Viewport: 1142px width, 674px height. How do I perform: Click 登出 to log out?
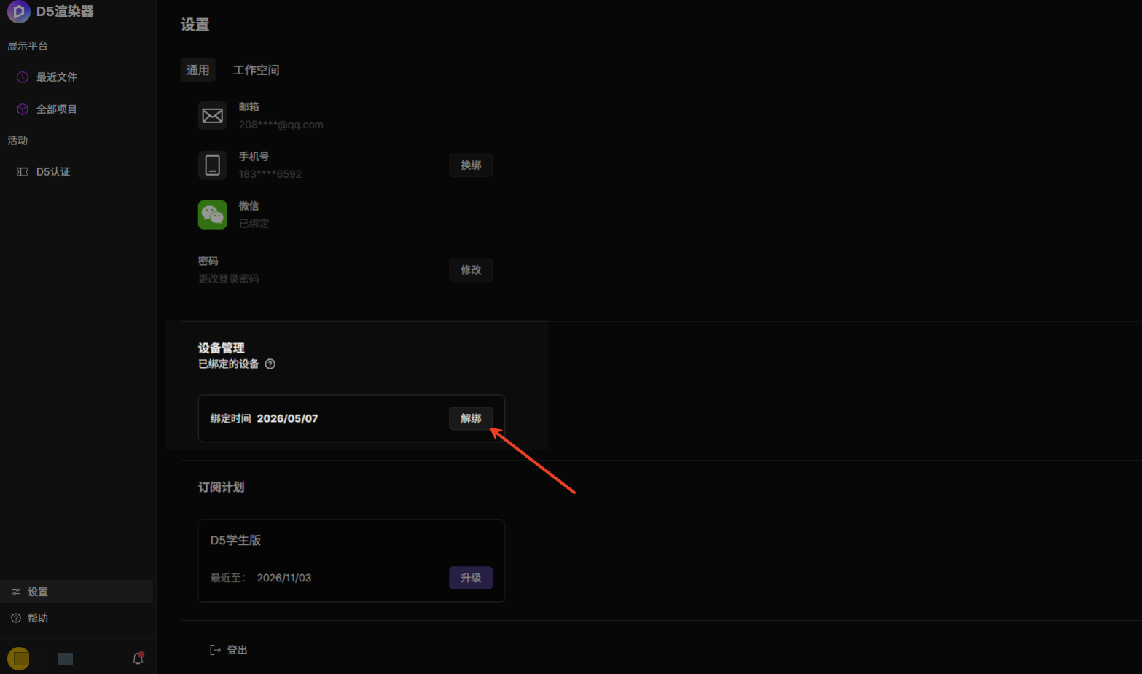pos(237,650)
